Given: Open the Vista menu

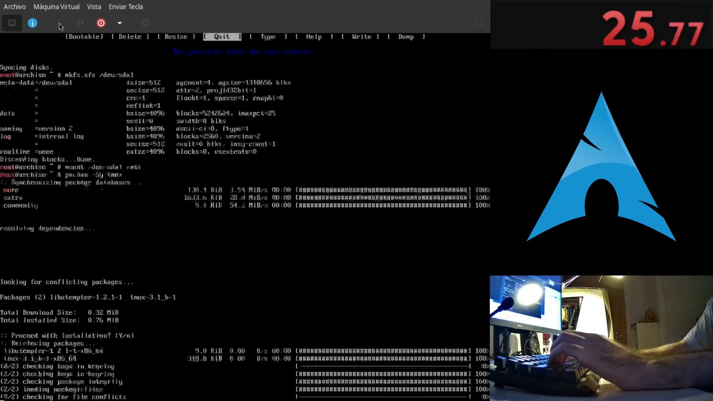Looking at the screenshot, I should tap(94, 7).
